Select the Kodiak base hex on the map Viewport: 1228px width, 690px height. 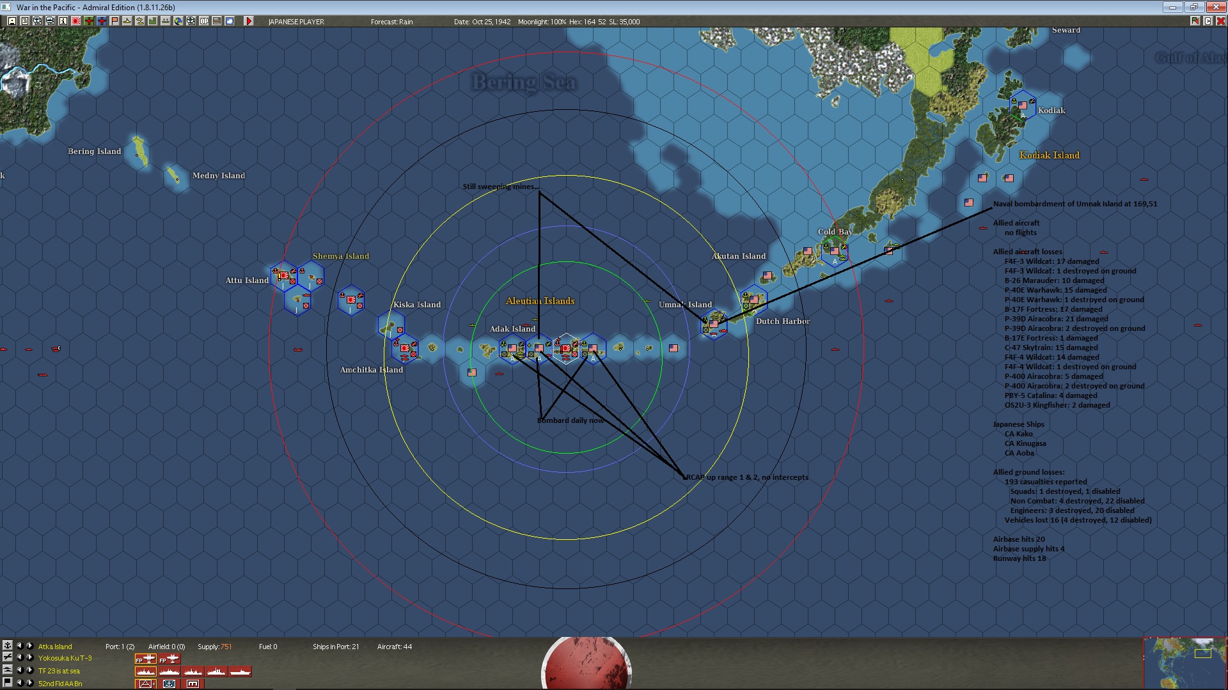[1023, 105]
